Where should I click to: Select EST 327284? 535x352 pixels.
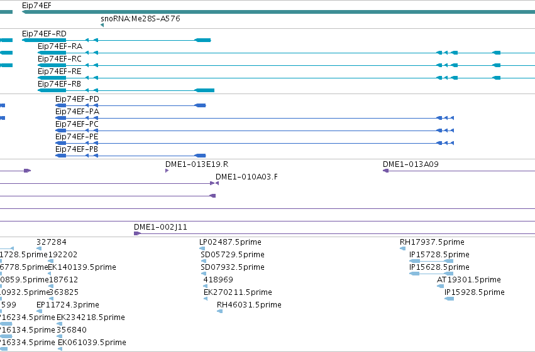(x=39, y=248)
